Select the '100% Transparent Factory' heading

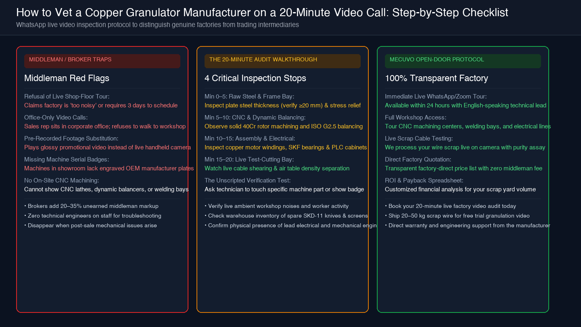437,78
